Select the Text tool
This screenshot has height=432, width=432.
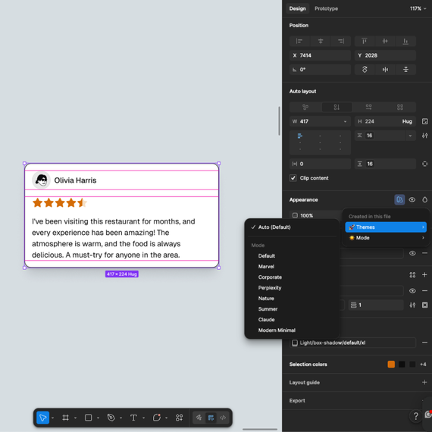133,418
